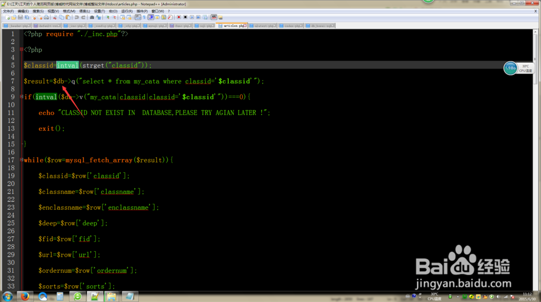Viewport: 541px width, 302px height.
Task: Collapse the if block at line 9
Action: [x=22, y=97]
